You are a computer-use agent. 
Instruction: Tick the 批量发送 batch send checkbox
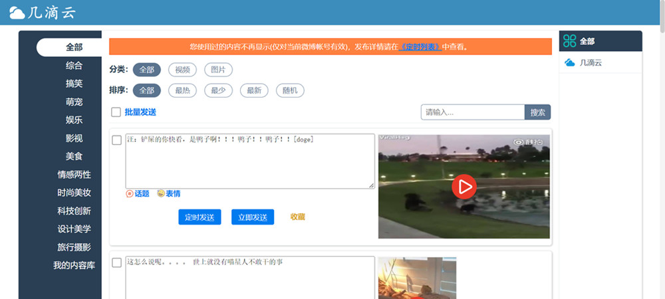116,112
